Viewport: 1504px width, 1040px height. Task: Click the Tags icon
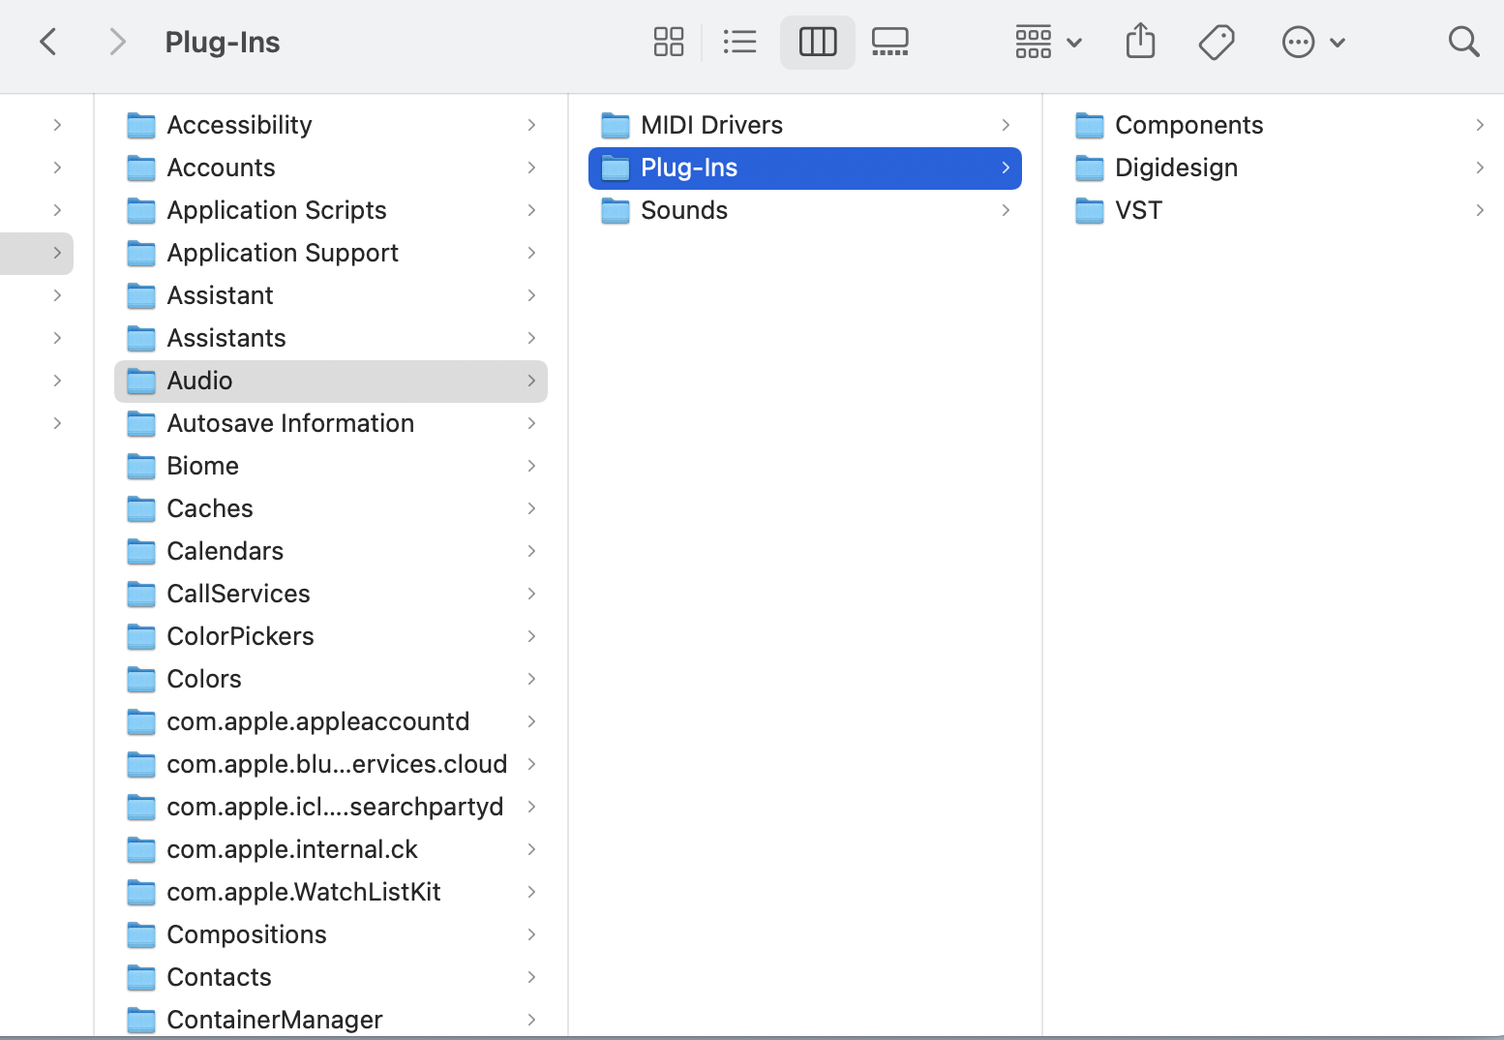(x=1217, y=42)
